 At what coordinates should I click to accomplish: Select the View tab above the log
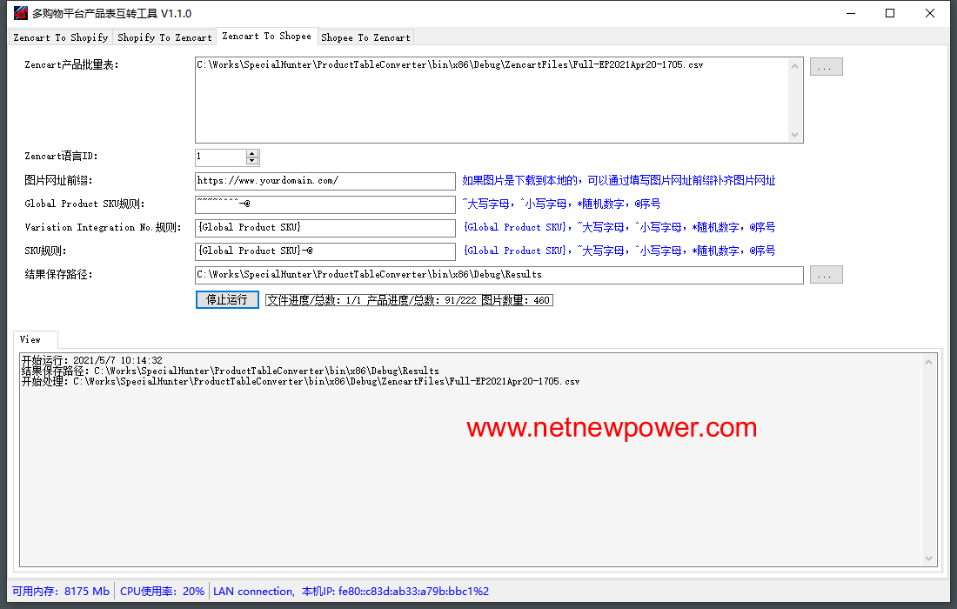point(31,339)
